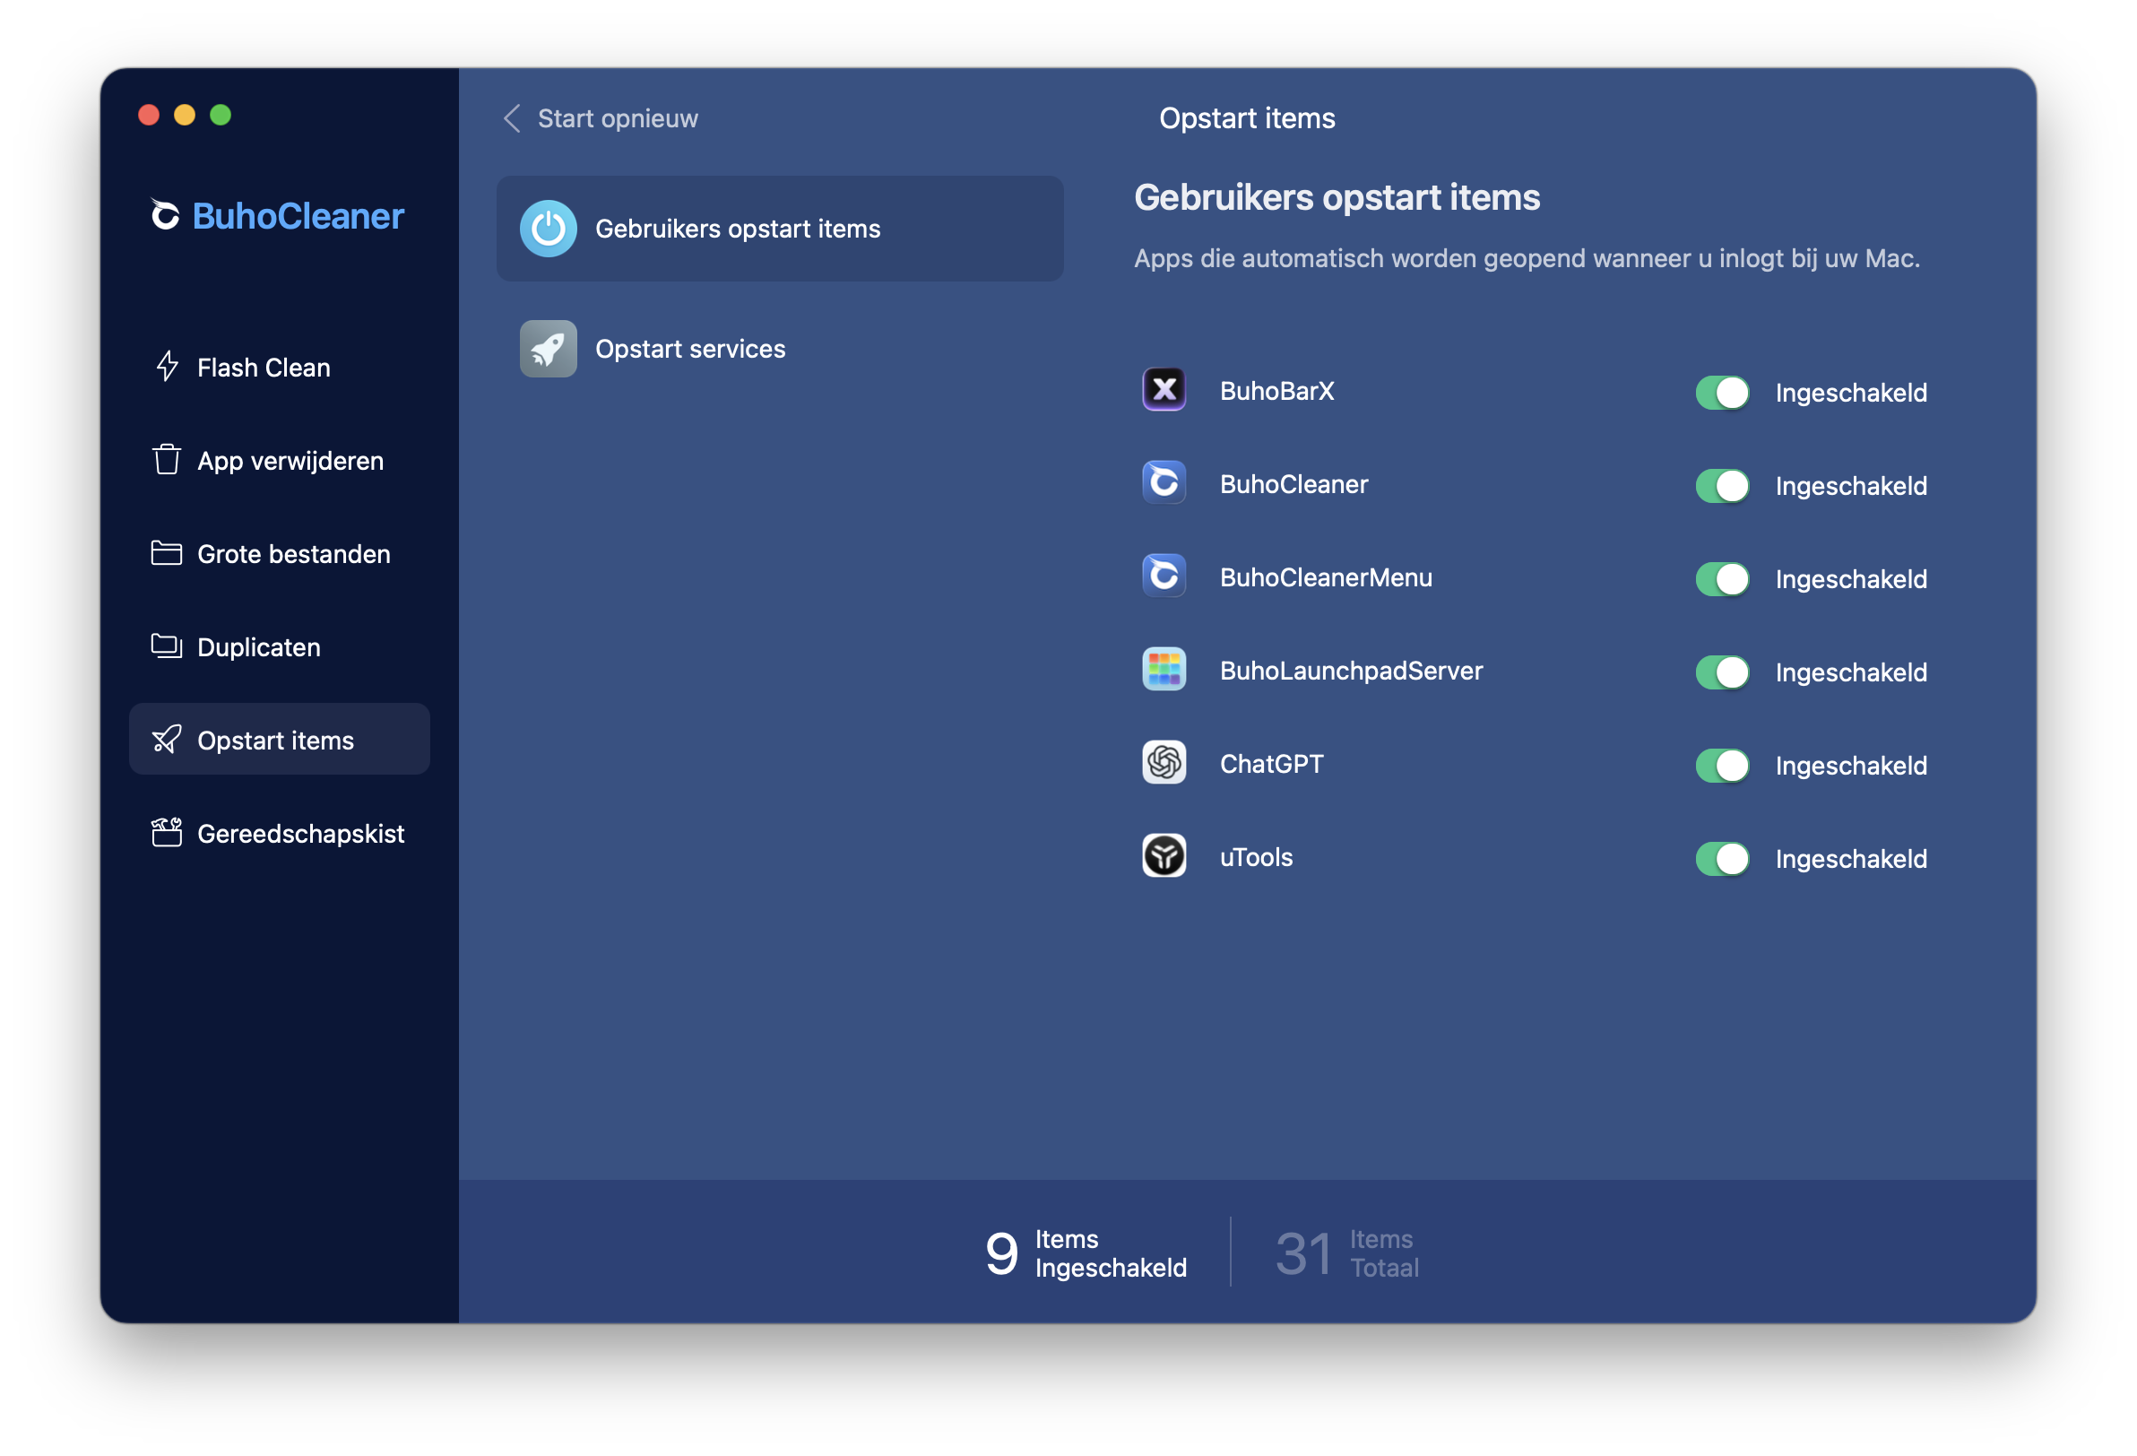Click the Ingeschakeld label beside uTools
Image resolution: width=2137 pixels, height=1456 pixels.
(1851, 859)
